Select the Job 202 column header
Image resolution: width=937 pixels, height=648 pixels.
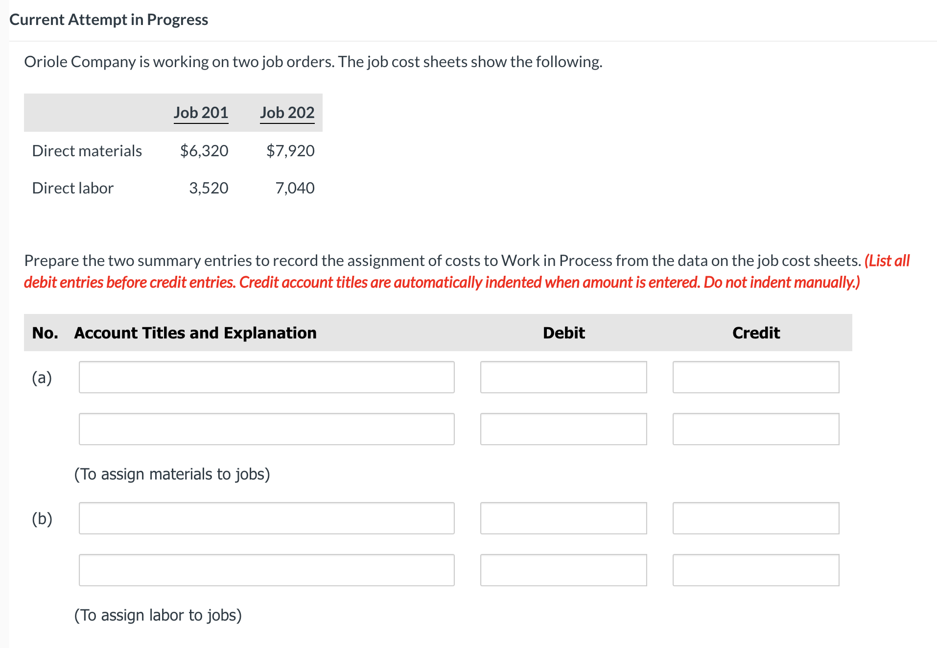point(287,113)
